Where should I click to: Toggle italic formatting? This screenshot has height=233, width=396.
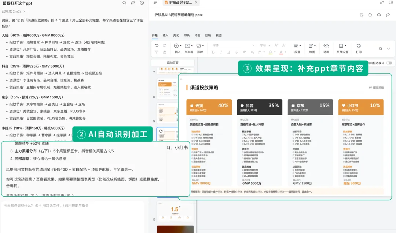pos(221,52)
